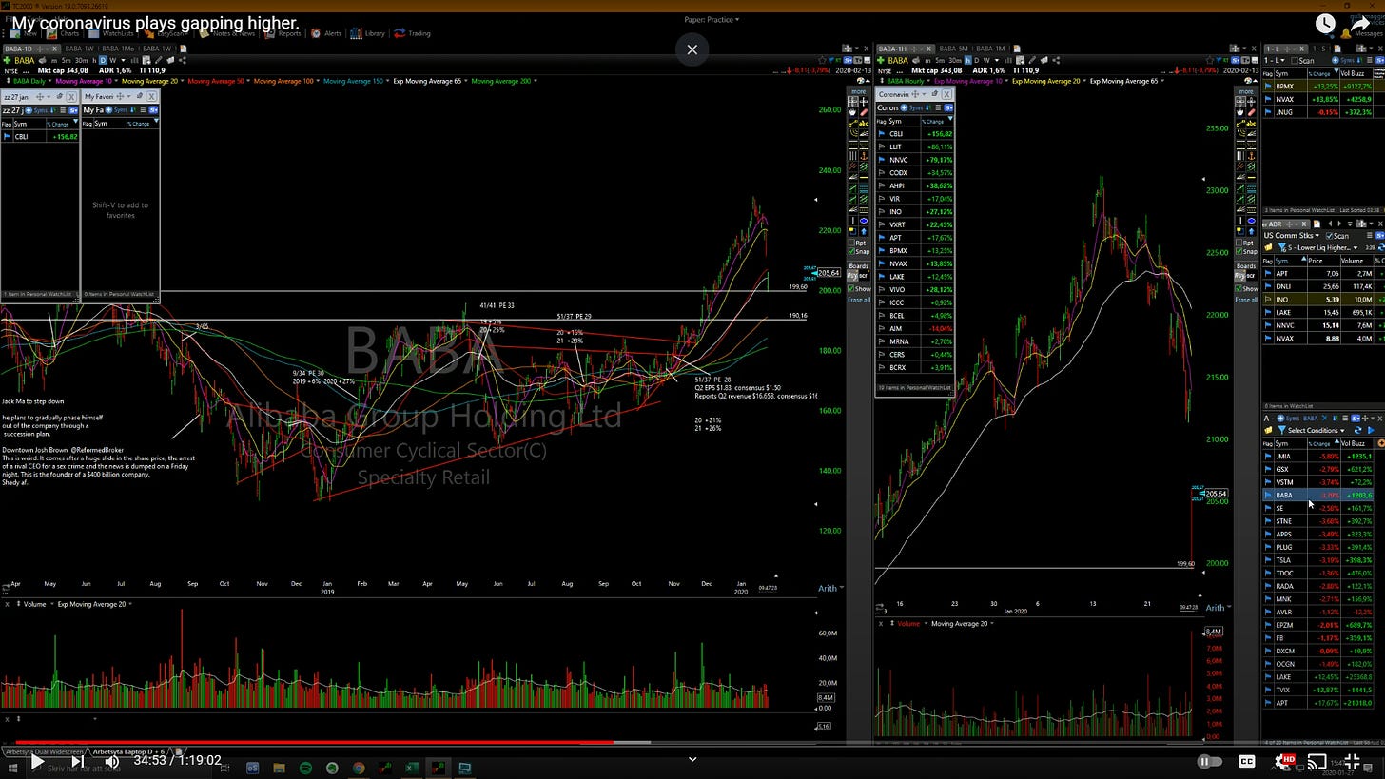1385x779 pixels.
Task: Skip to the next video
Action: tap(77, 761)
